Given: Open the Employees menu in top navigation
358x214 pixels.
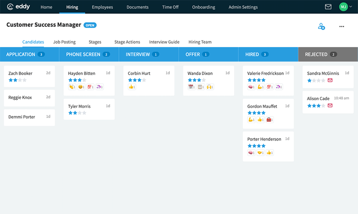Looking at the screenshot, I should tap(102, 7).
